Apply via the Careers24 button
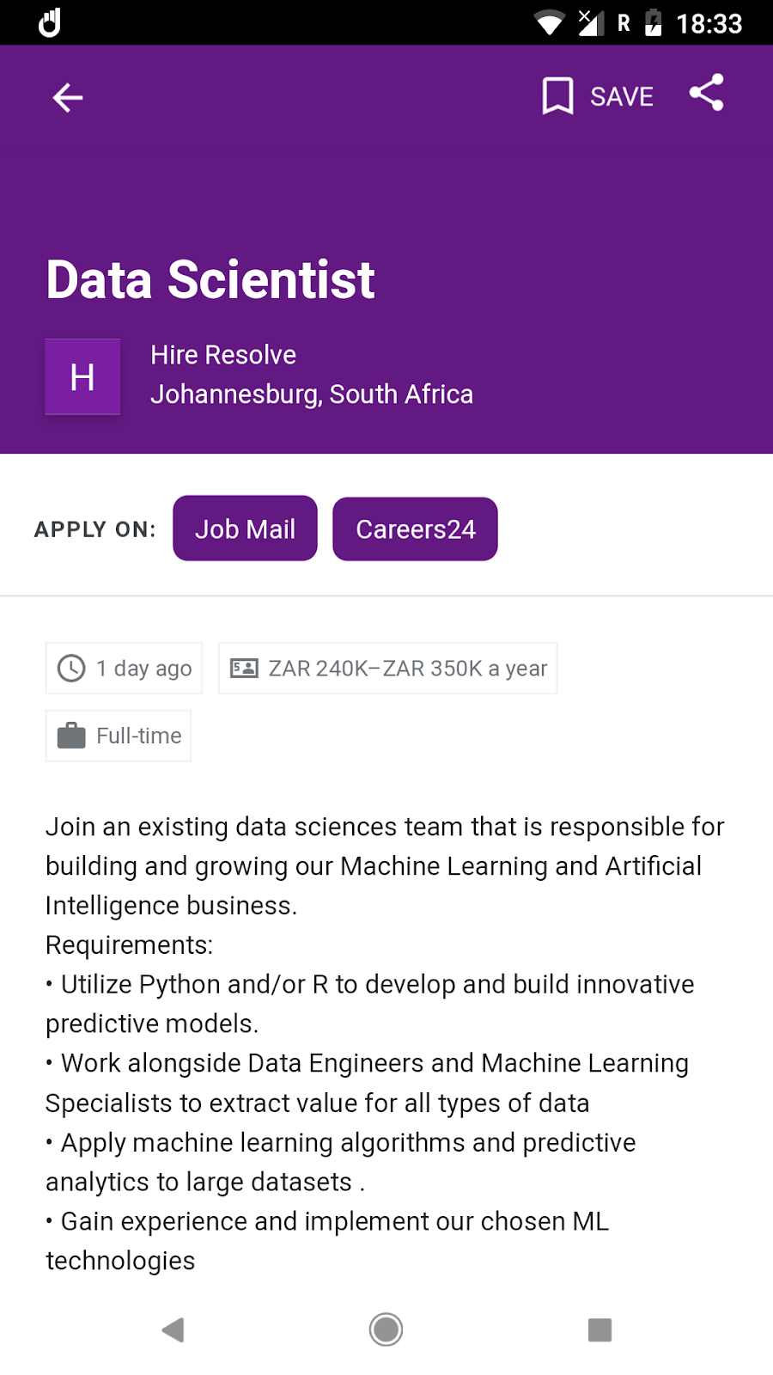Viewport: 773px width, 1375px height. [x=416, y=529]
